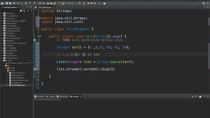Click the New file toolbar icon
The image size is (210, 118).
(2, 3)
